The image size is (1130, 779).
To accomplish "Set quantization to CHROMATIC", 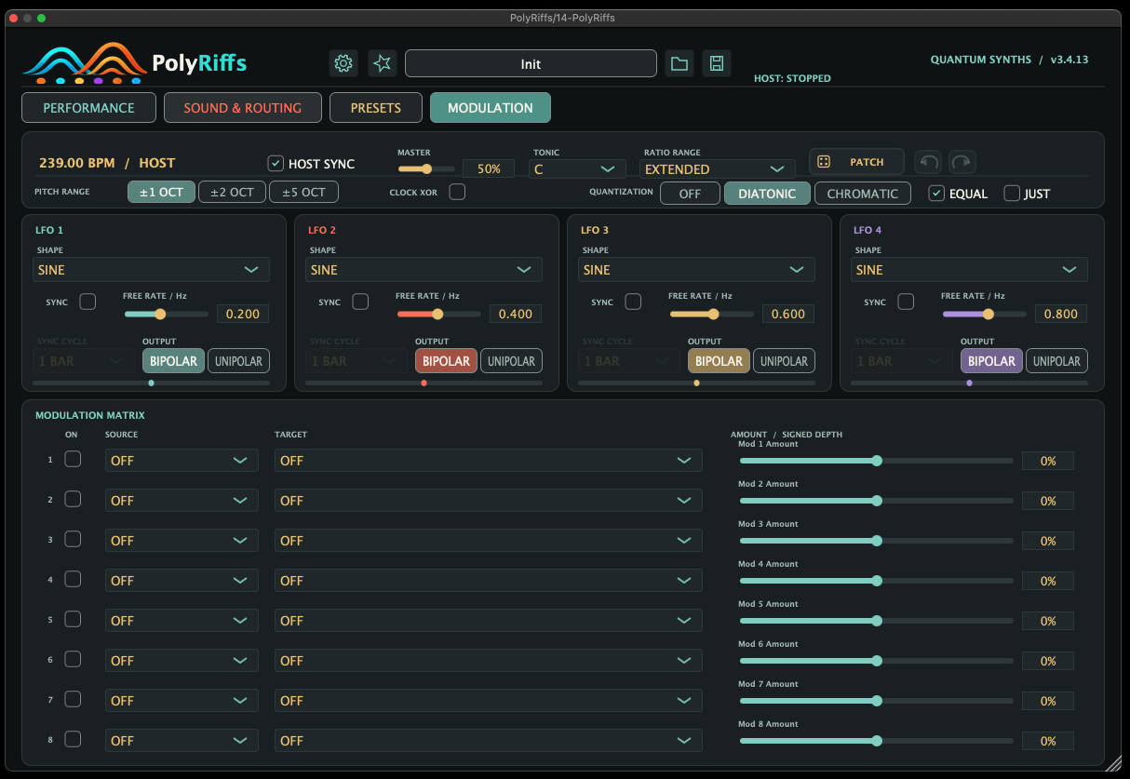I will [x=863, y=194].
